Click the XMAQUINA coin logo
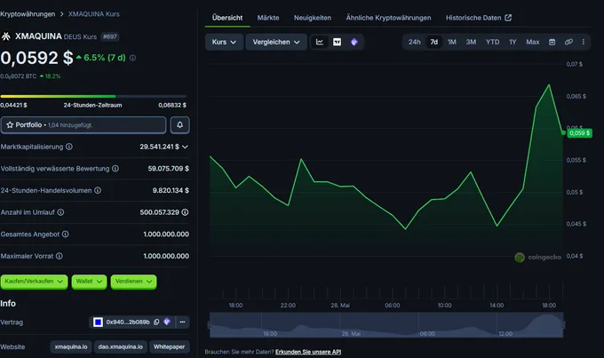 pyautogui.click(x=6, y=36)
